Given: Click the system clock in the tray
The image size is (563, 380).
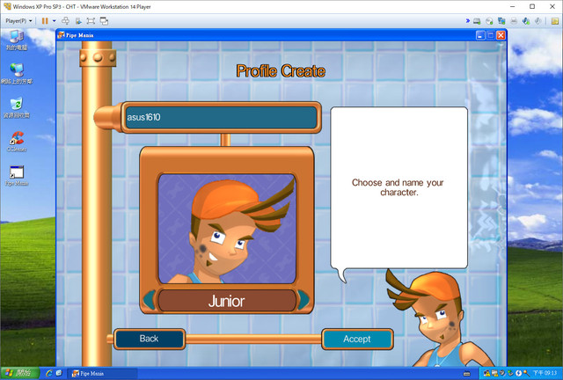Looking at the screenshot, I should [545, 373].
